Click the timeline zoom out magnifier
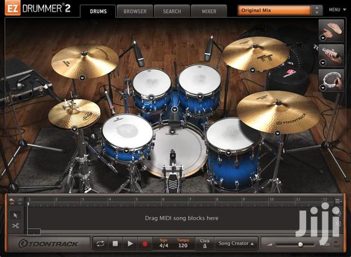Screen dimensions: 351x257 click(x=339, y=224)
